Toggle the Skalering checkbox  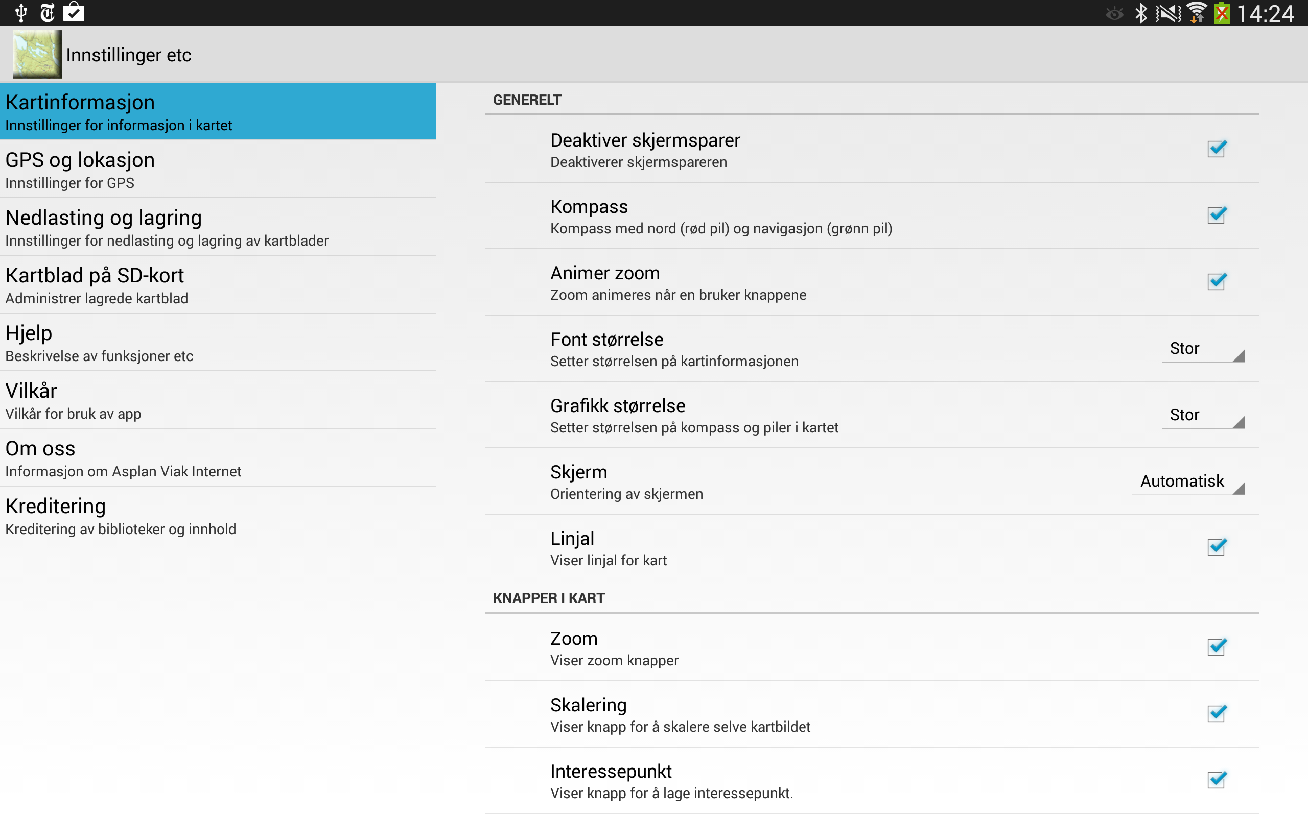click(x=1216, y=713)
